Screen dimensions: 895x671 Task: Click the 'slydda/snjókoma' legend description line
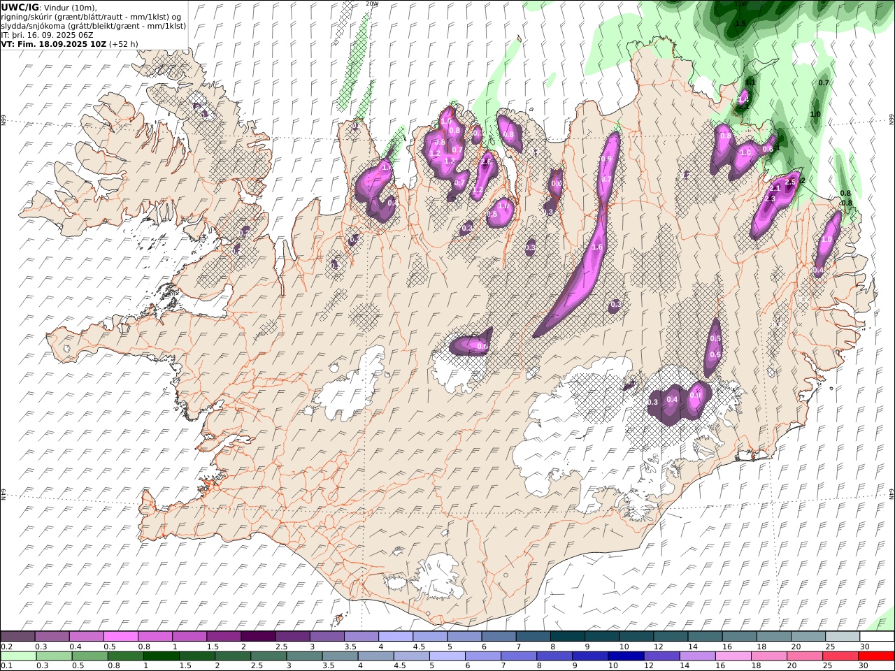click(x=94, y=26)
